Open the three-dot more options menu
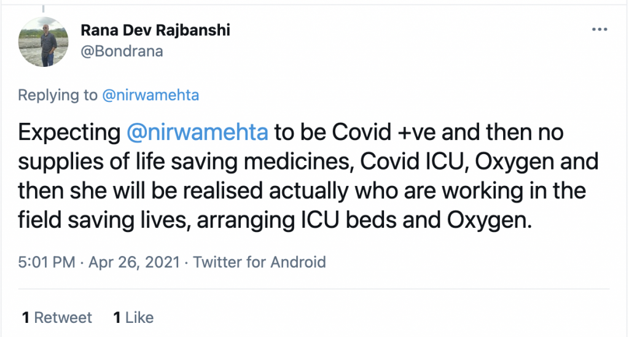The image size is (629, 337). [599, 29]
